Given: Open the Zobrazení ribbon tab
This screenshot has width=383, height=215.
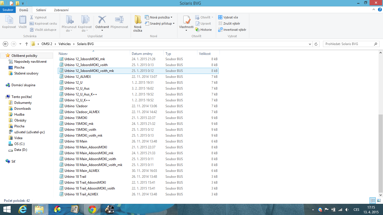Looking at the screenshot, I should coord(61,10).
